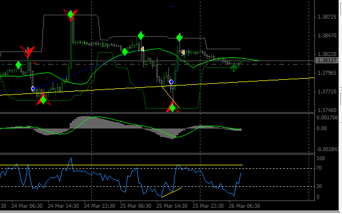Select the green diamond above the 25 Mar 14:30 spike
The image size is (342, 214).
[x=179, y=37]
